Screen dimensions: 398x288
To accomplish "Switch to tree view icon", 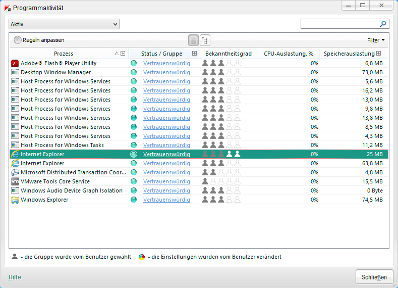I will pyautogui.click(x=205, y=40).
